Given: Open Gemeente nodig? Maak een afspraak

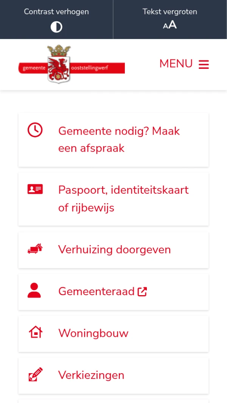Looking at the screenshot, I should (119, 139).
